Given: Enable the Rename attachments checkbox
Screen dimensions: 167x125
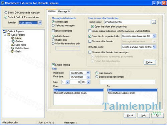Looking at the screenshot, I should [x=90, y=41].
